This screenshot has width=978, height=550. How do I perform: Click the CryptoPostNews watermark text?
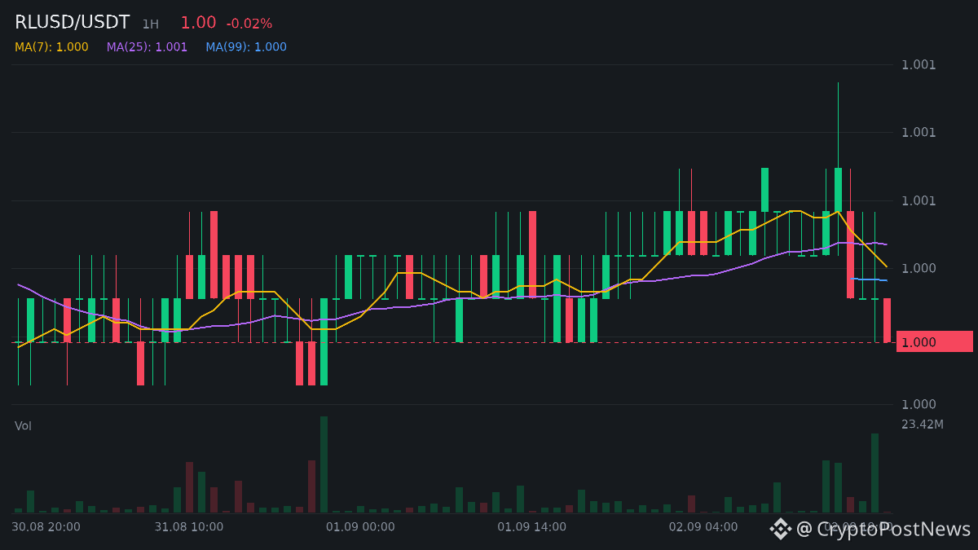click(x=883, y=530)
